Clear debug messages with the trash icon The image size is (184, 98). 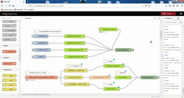(x=181, y=22)
